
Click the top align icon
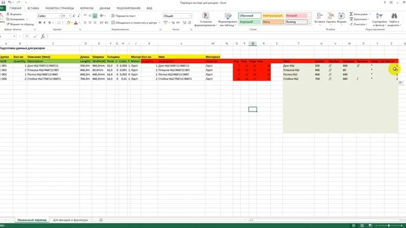point(85,16)
